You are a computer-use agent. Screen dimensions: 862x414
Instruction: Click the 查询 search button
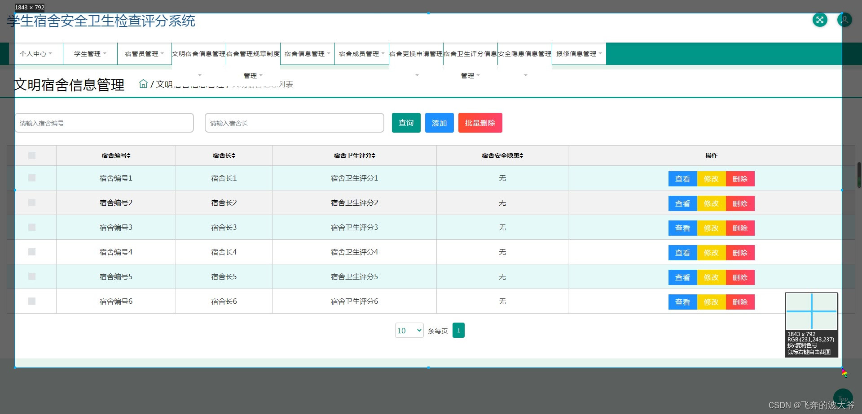406,123
